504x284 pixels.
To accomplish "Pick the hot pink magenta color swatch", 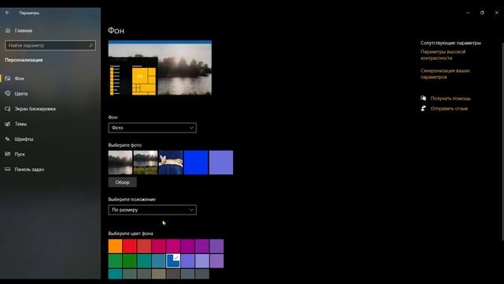I will click(x=173, y=246).
